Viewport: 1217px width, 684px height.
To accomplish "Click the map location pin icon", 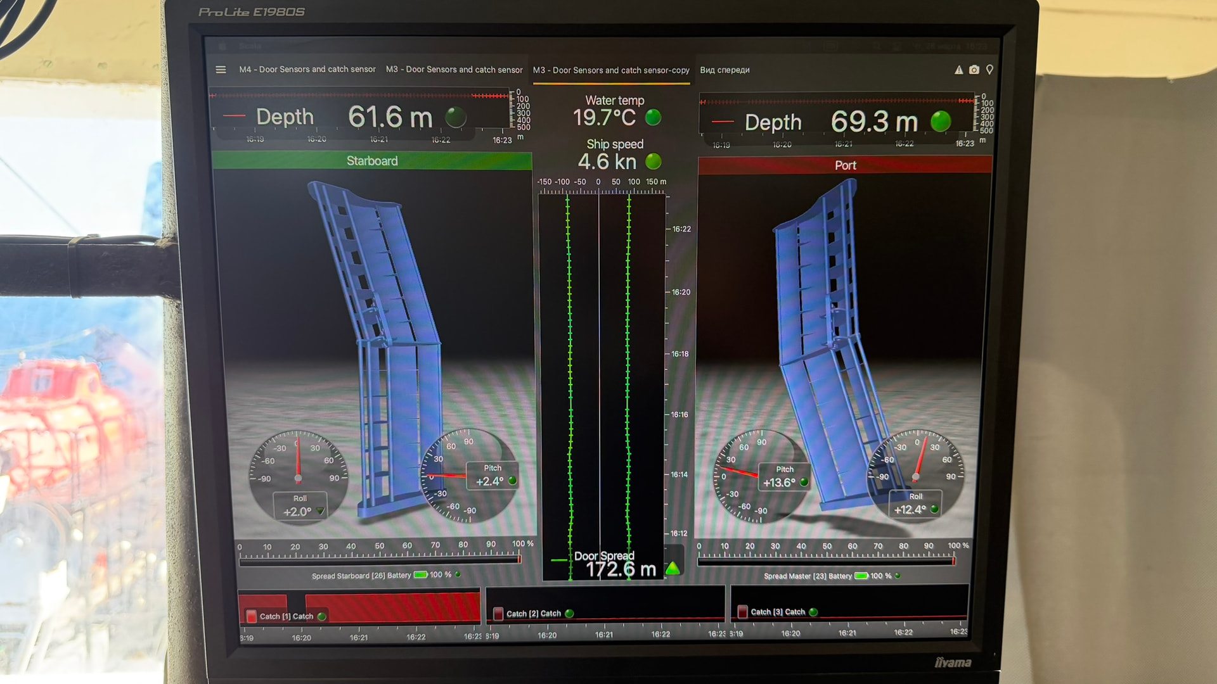I will pos(989,70).
